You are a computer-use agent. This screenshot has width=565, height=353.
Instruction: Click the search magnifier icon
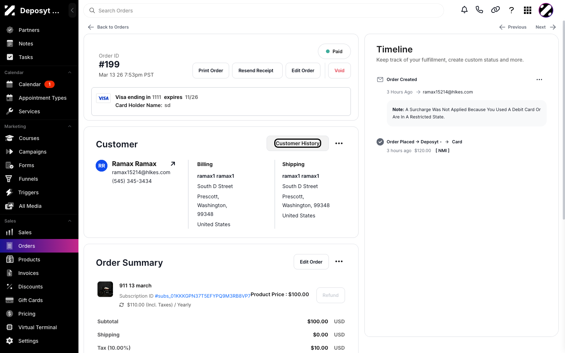[x=92, y=11]
